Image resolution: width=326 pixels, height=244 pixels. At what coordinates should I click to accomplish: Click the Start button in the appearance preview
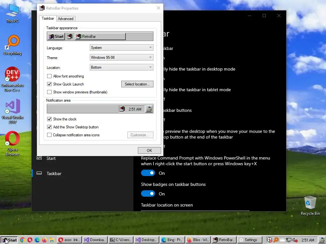tap(56, 37)
